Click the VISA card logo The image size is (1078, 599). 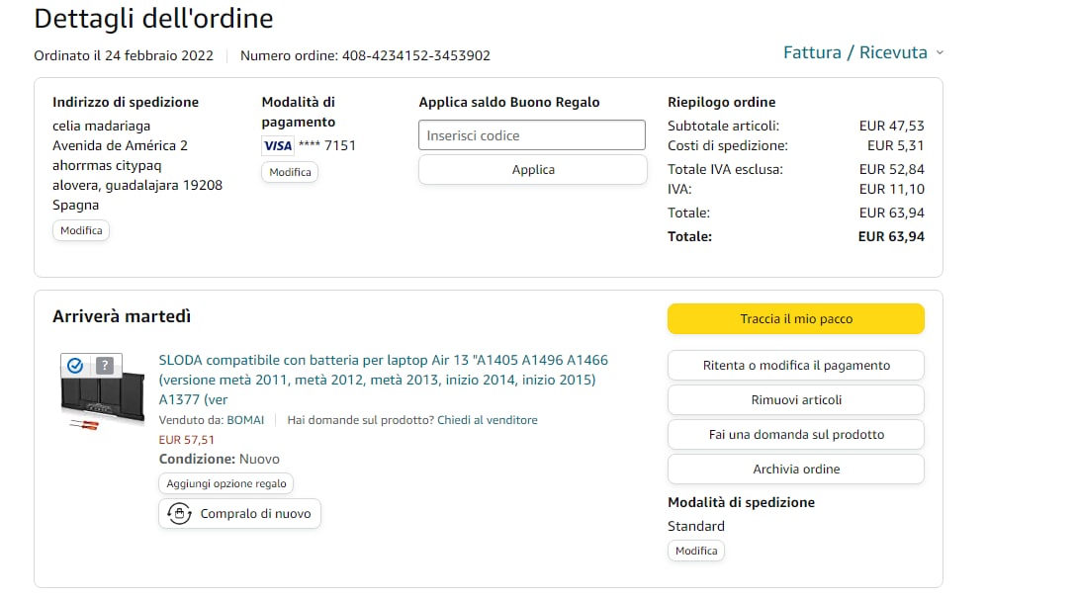[278, 146]
